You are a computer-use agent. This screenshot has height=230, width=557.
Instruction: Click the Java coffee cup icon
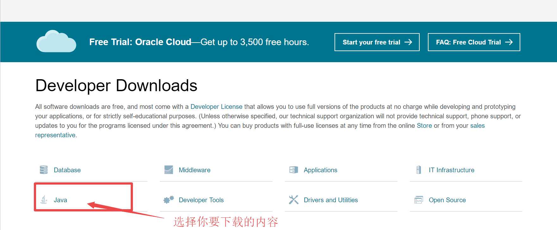point(44,199)
